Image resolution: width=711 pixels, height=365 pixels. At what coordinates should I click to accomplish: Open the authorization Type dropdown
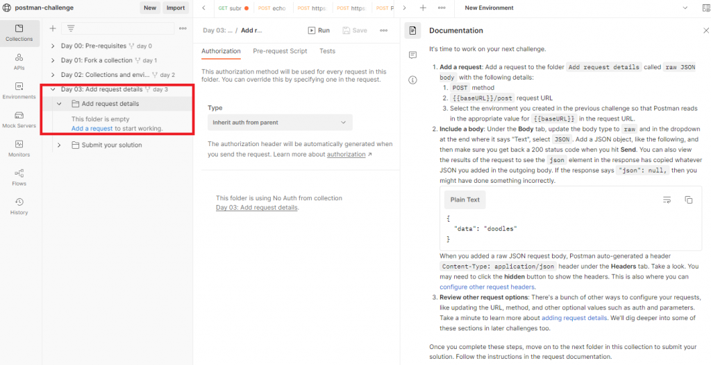click(280, 123)
